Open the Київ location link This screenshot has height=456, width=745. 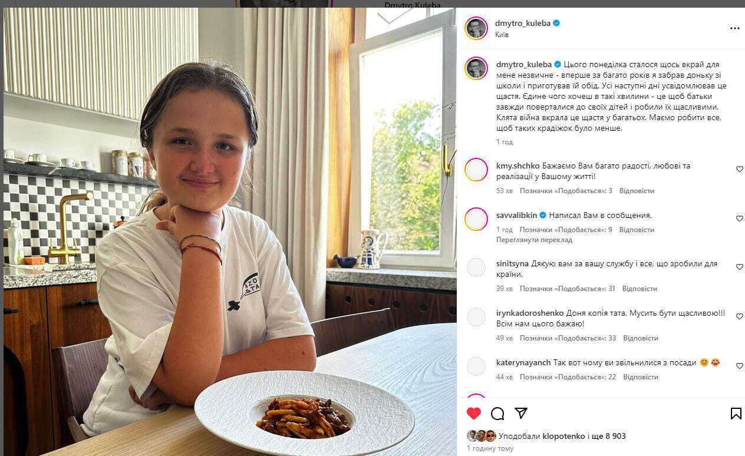coord(502,35)
